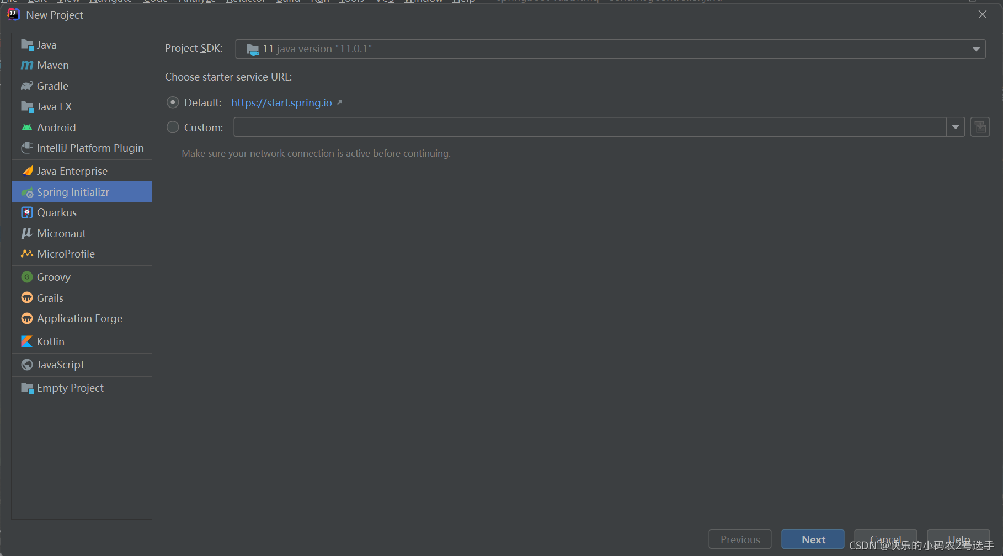Select Kotlin project type label
The height and width of the screenshot is (556, 1003).
pyautogui.click(x=51, y=341)
